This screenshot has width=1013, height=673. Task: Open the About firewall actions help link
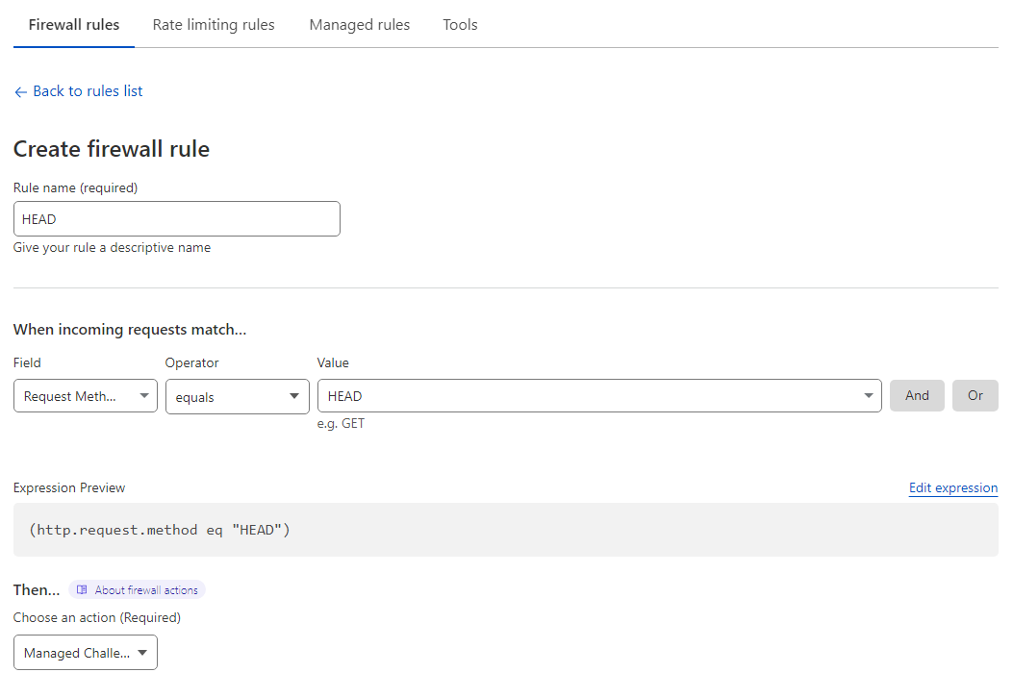(x=145, y=590)
